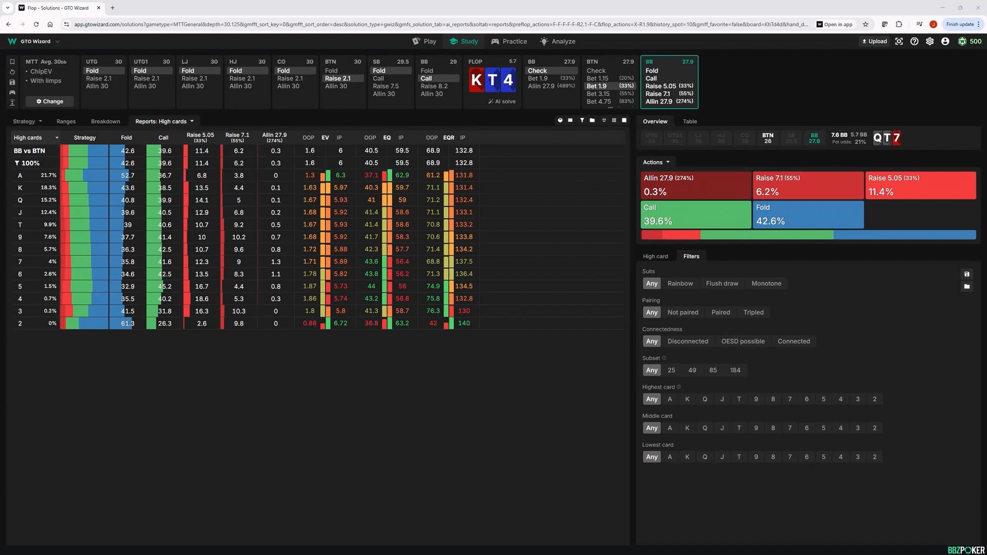Image resolution: width=987 pixels, height=555 pixels.
Task: Click the bookmark icon in left sidebar
Action: pos(12,62)
